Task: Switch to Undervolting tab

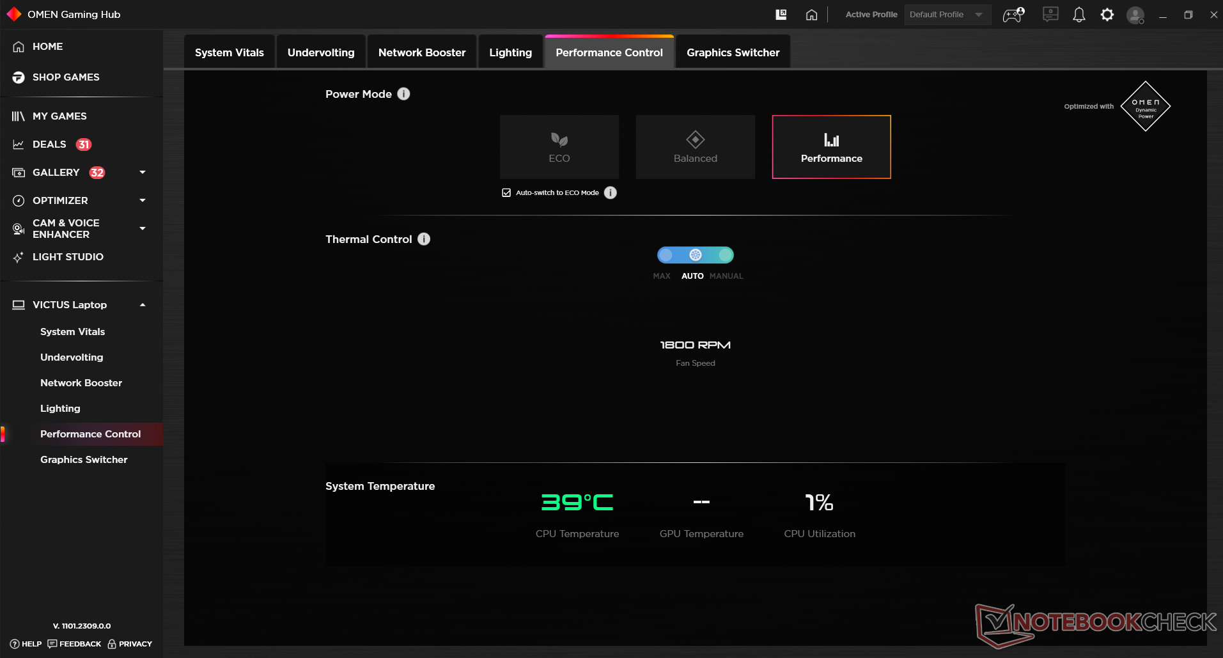Action: 321,52
